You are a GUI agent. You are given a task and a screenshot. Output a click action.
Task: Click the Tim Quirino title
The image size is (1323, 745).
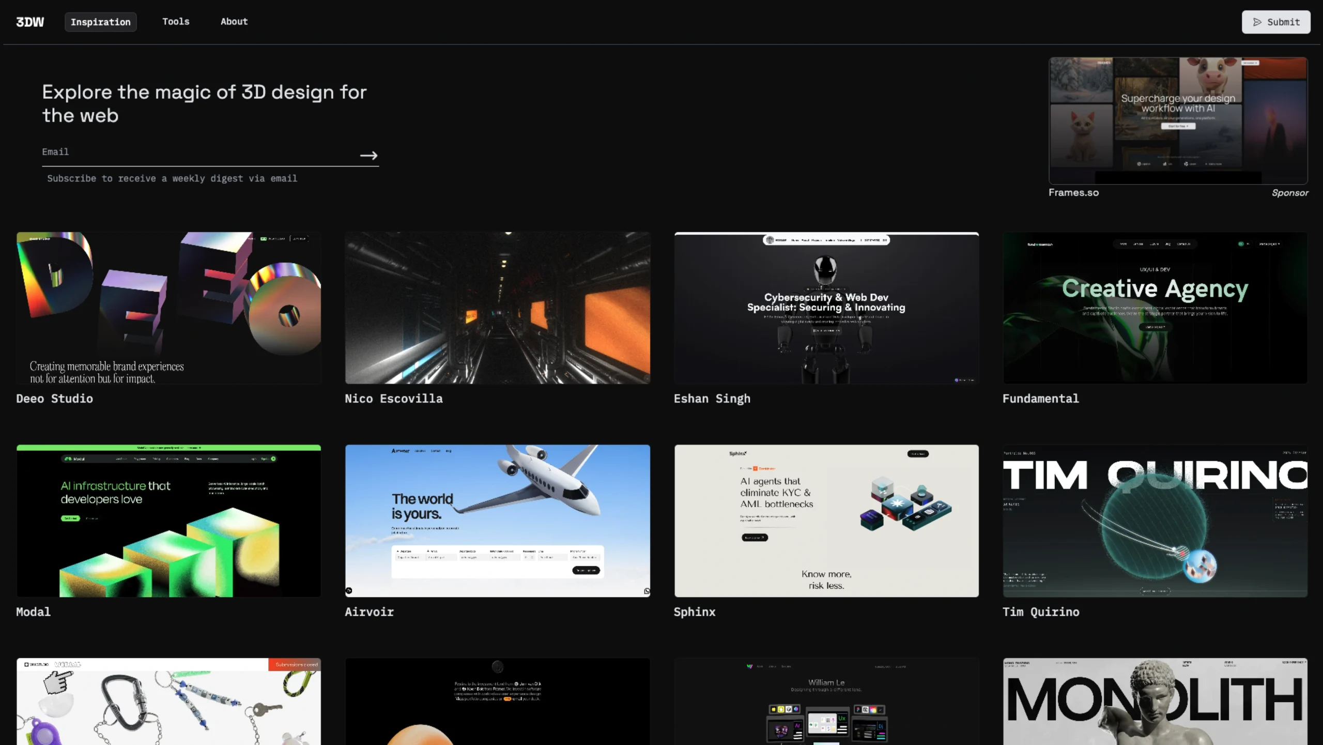click(1041, 612)
